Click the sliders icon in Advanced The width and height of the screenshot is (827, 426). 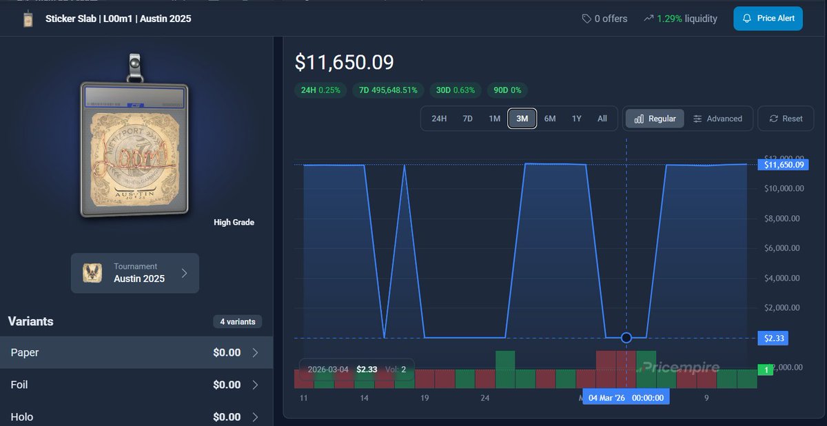point(697,119)
